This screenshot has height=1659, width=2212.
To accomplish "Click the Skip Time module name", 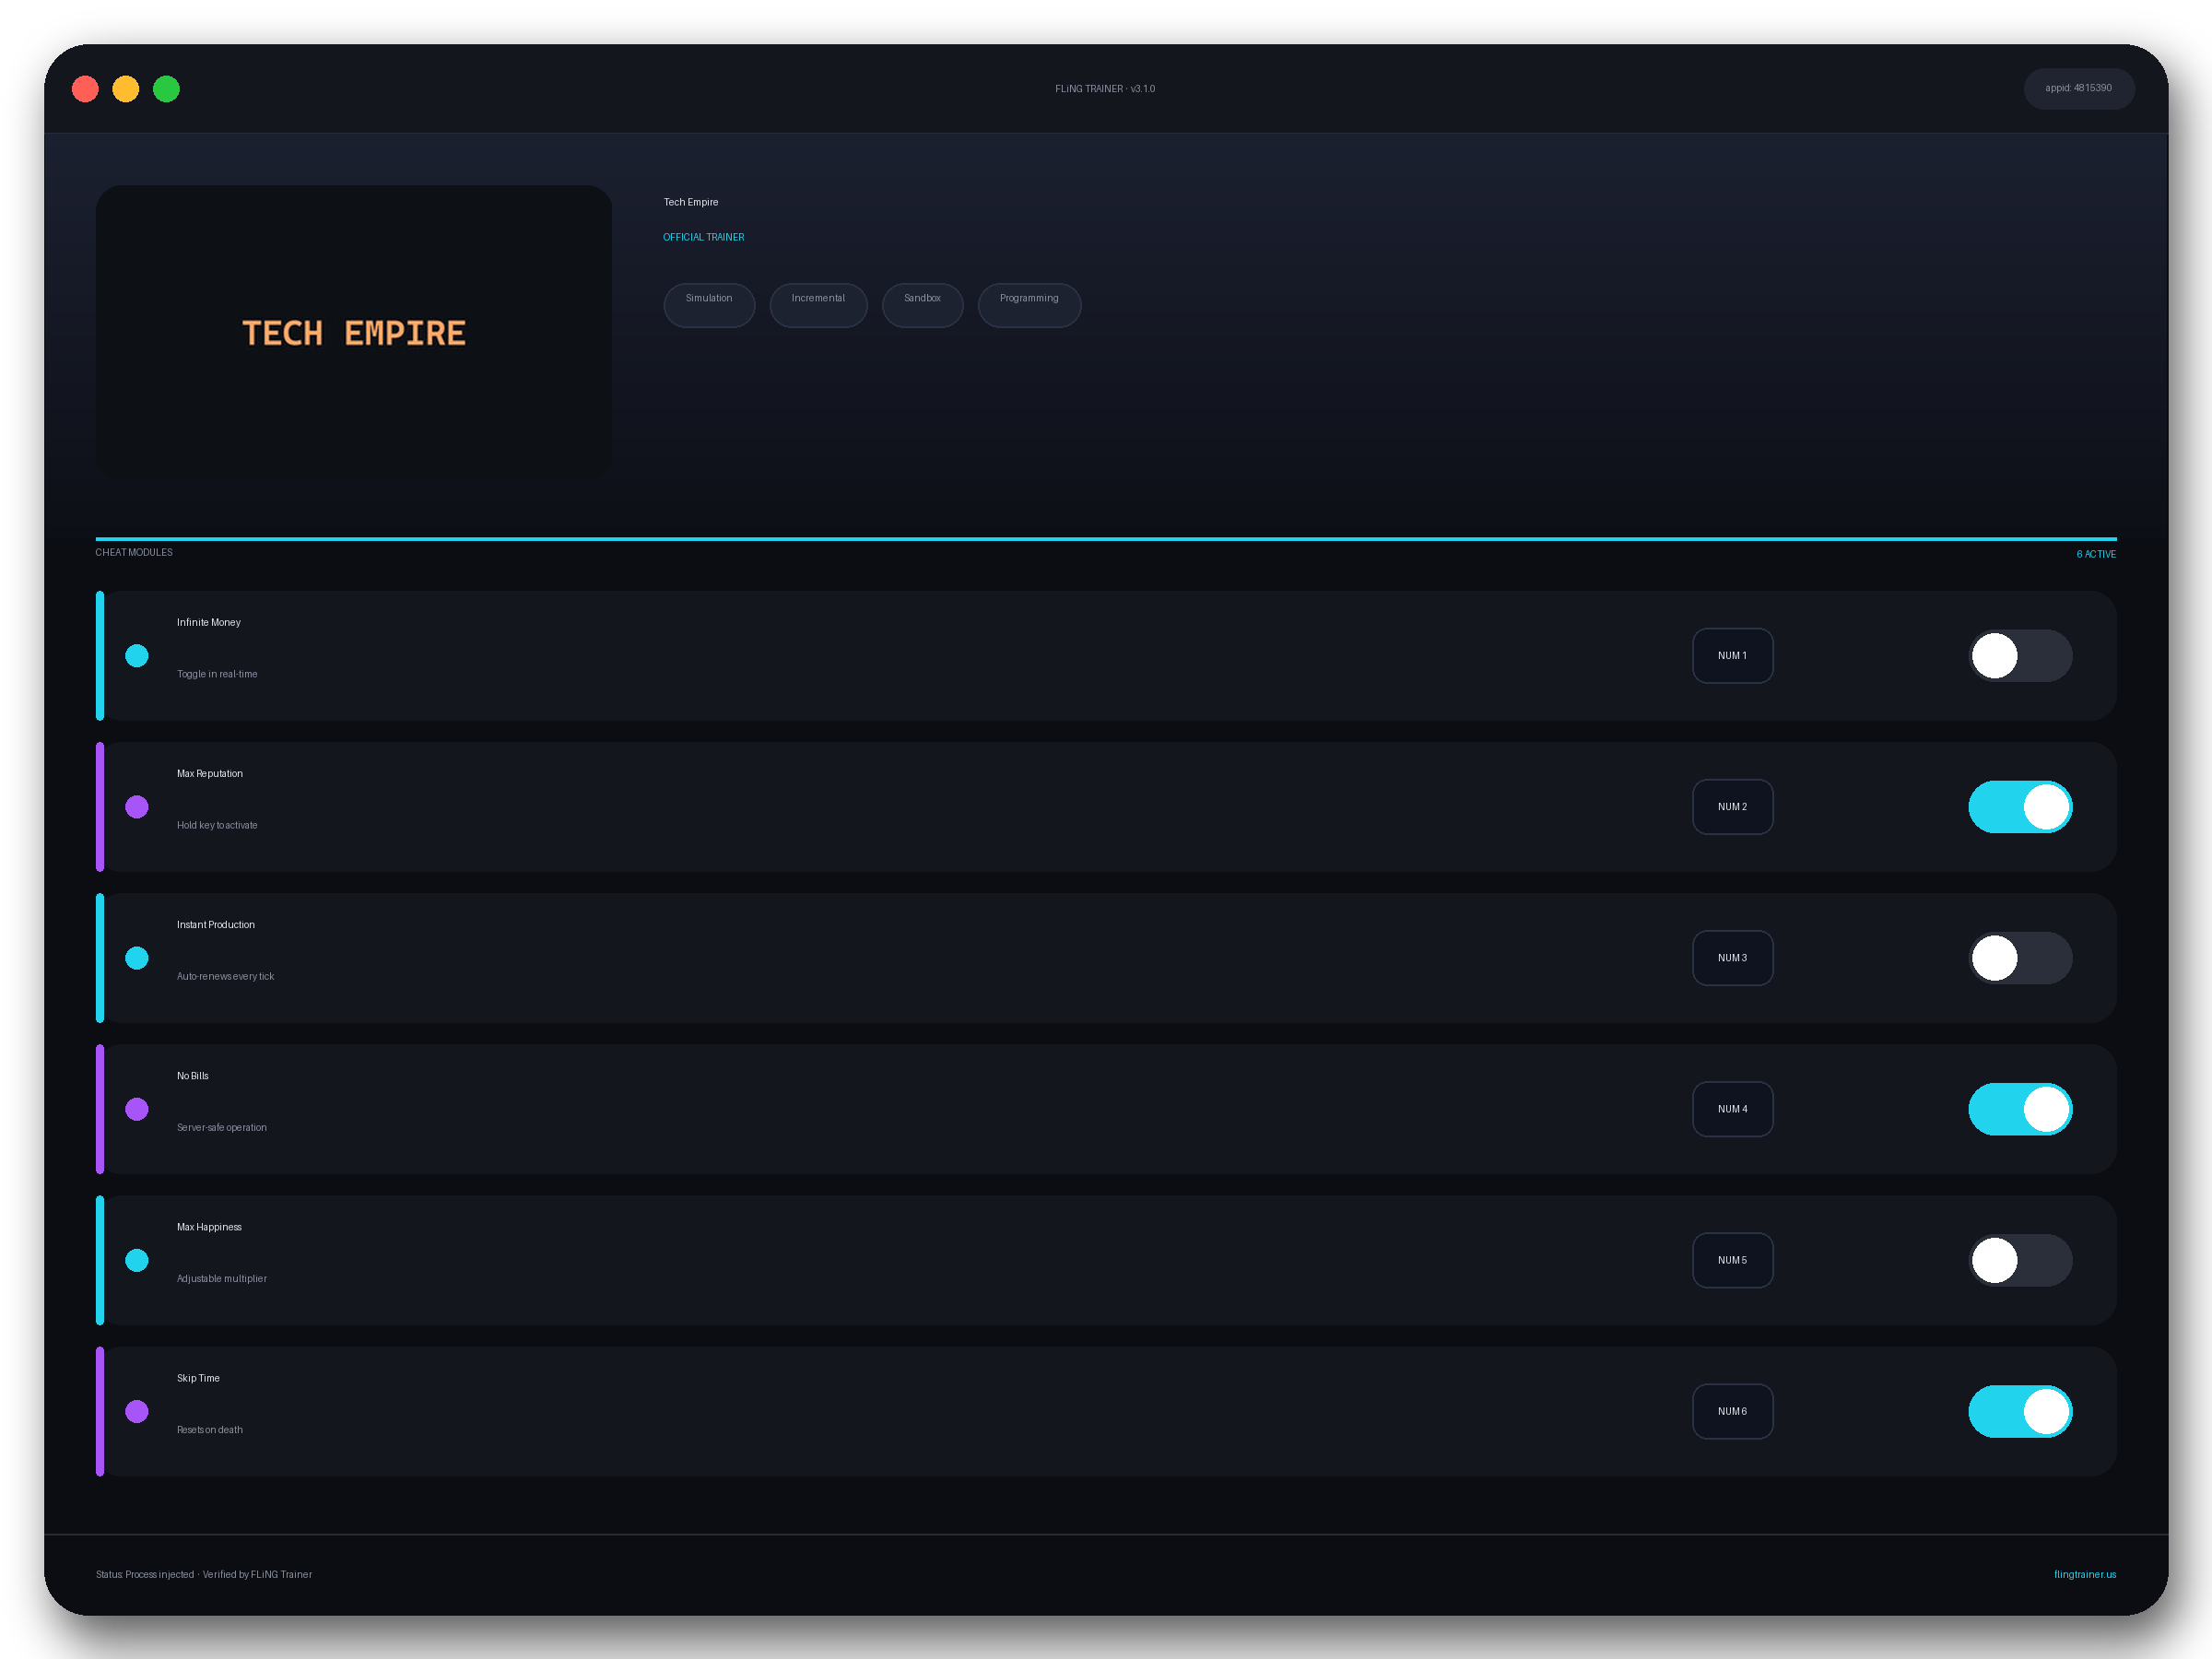I will 198,1377.
